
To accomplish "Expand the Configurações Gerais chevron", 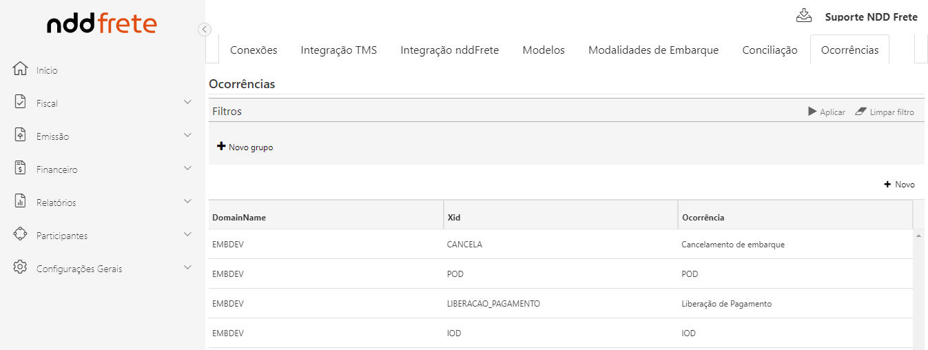I will coord(187,267).
